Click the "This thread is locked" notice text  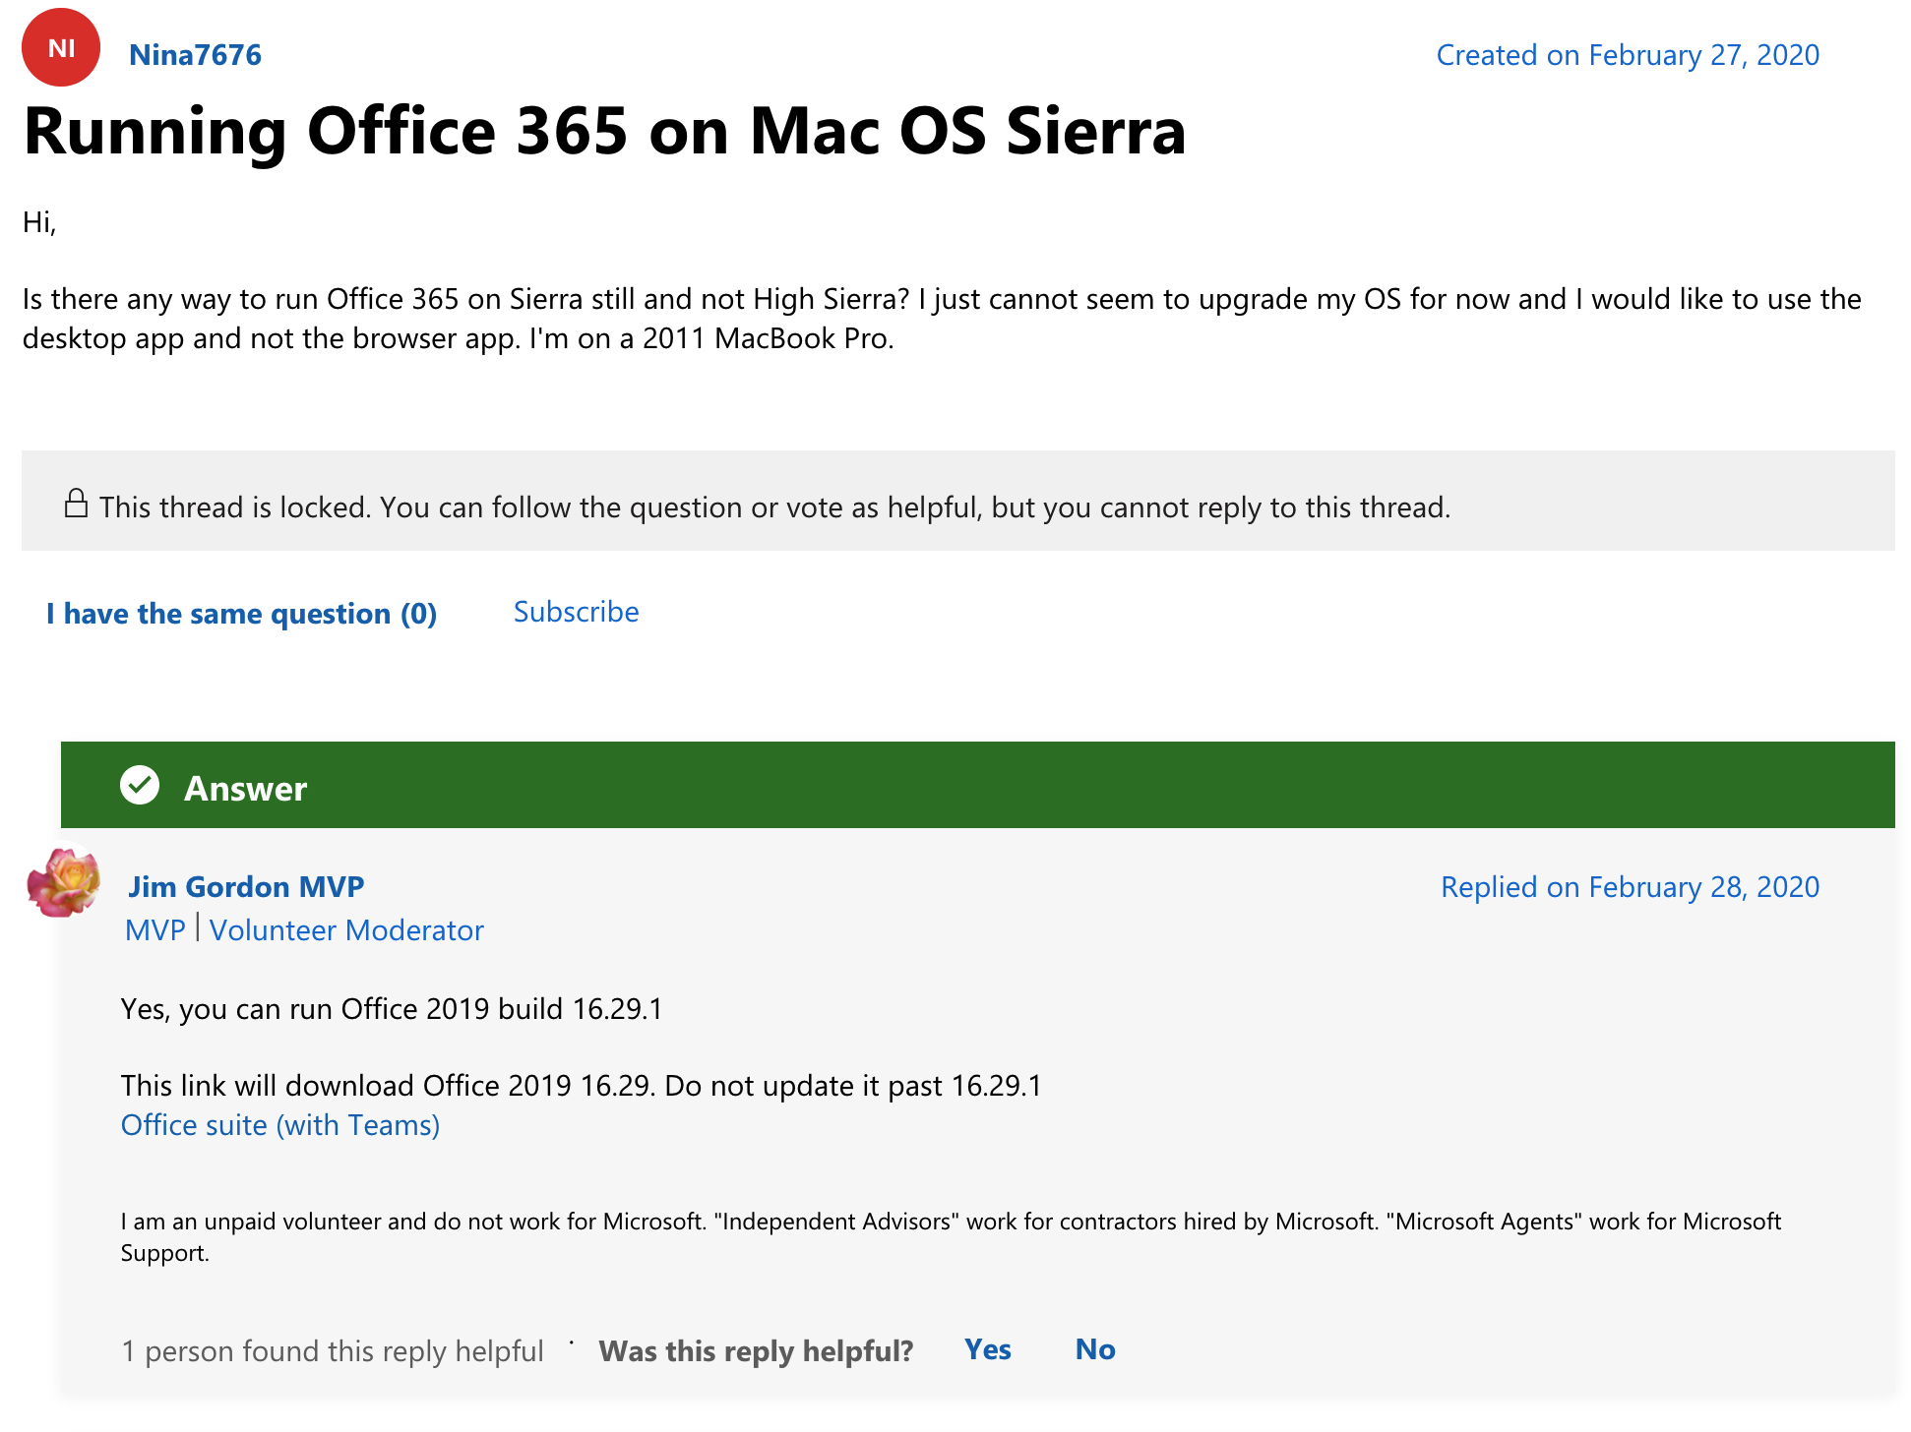point(774,507)
